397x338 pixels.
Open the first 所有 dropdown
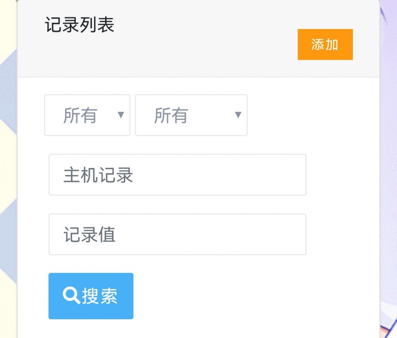[x=87, y=115]
